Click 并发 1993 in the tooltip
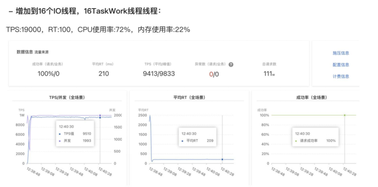The width and height of the screenshot is (378, 187). click(75, 141)
